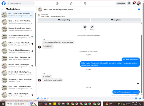144x106 pixels.
Task: Open File Explorer from the taskbar
Action: [x=50, y=104]
